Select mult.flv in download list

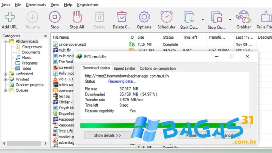tap(65, 50)
